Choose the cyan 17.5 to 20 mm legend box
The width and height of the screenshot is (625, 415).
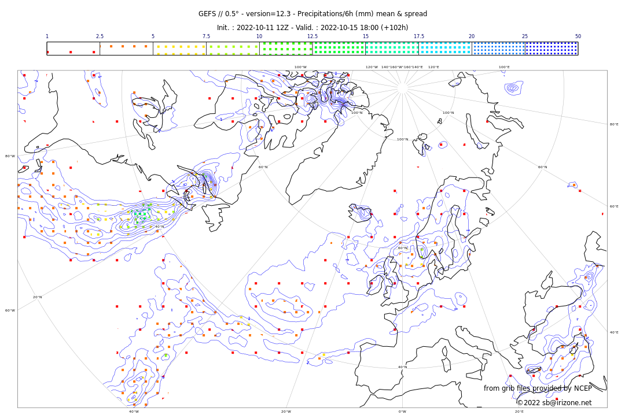click(445, 49)
